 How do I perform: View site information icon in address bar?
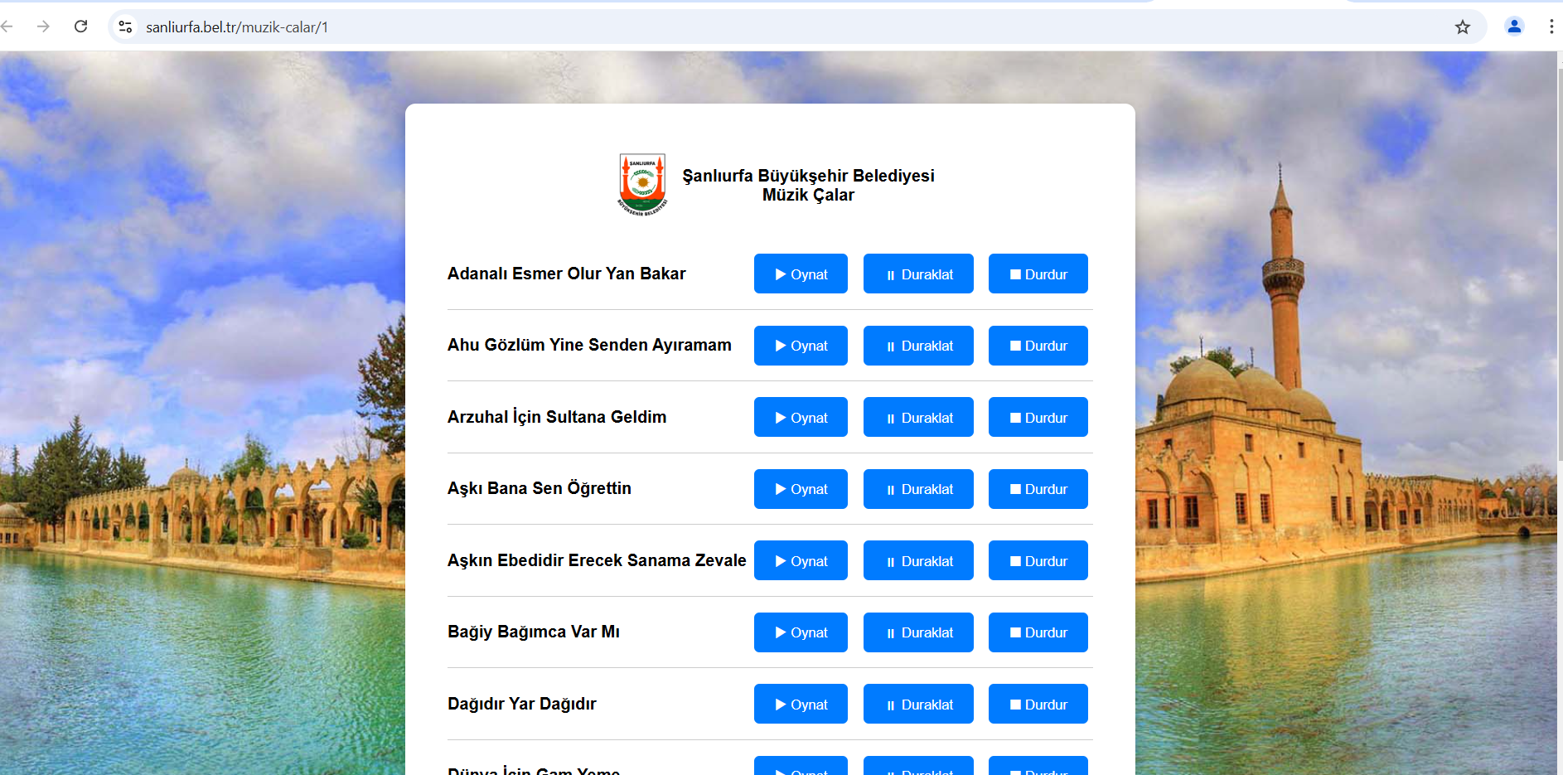pos(125,27)
